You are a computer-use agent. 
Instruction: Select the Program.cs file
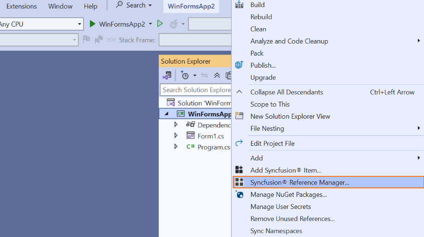click(x=214, y=147)
